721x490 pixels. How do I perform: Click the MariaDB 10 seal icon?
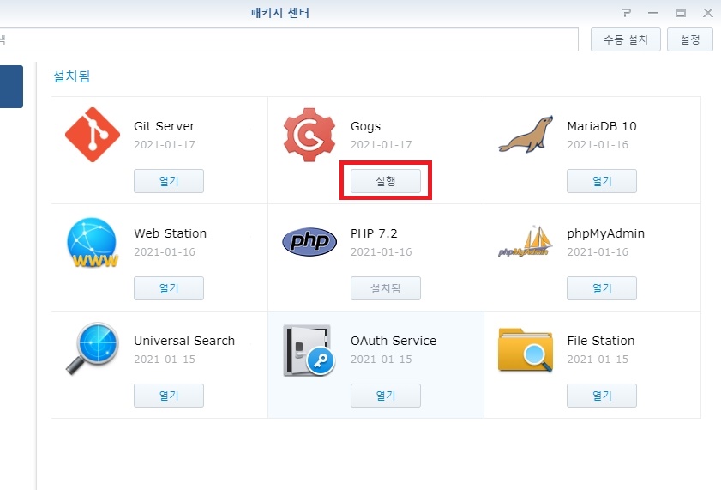click(x=526, y=135)
